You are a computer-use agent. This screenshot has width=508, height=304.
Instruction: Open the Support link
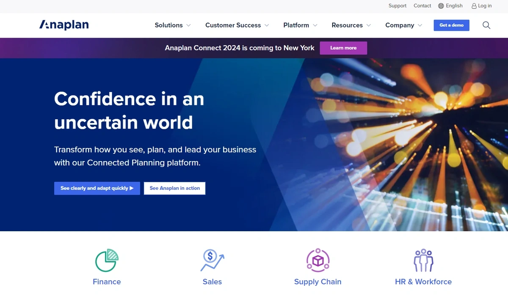tap(398, 6)
